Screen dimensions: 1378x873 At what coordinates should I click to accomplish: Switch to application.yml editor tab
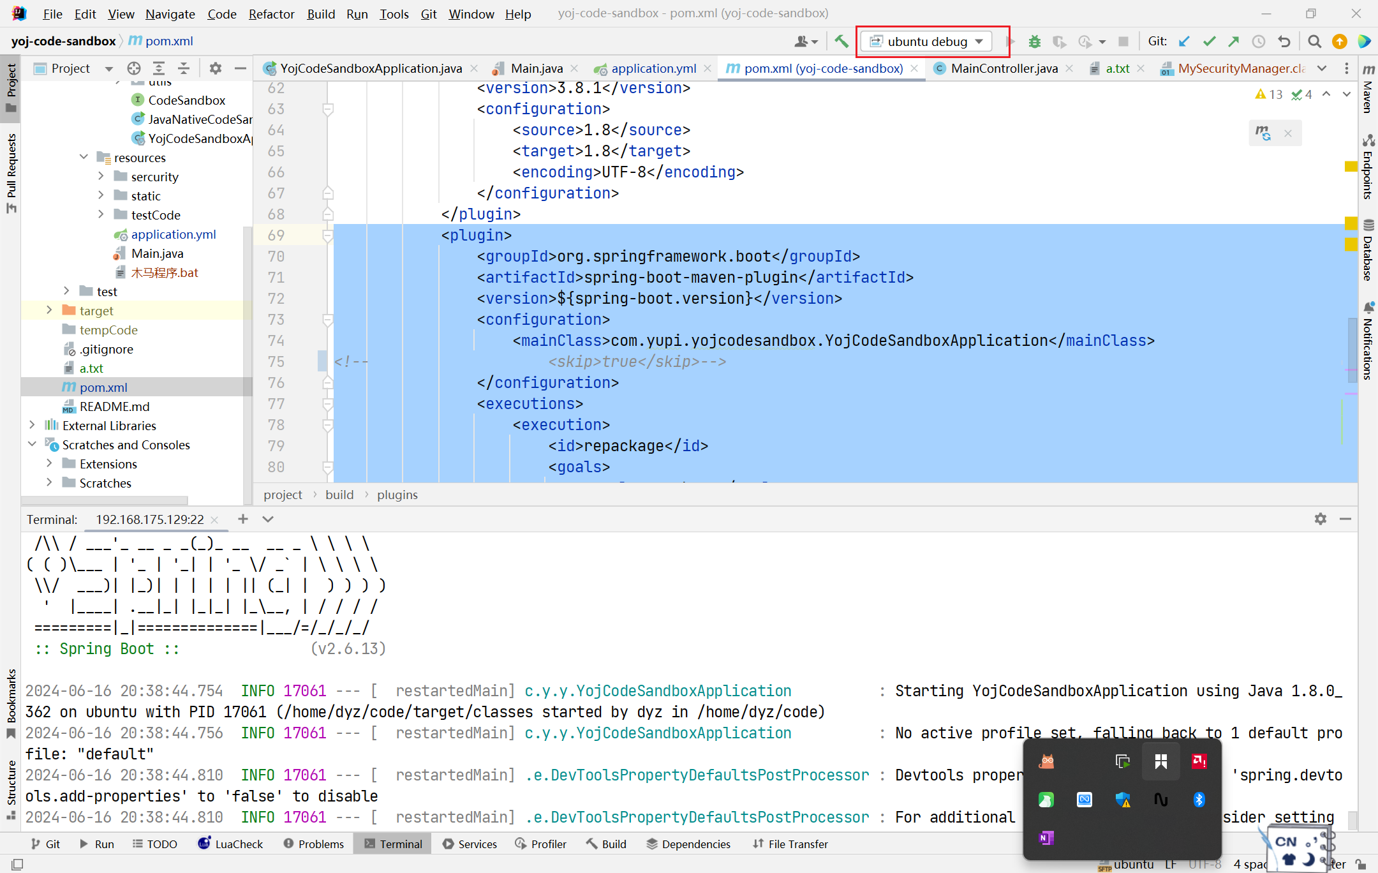654,68
